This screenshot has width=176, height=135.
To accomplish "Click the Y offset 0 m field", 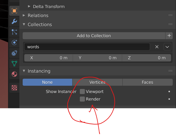I will click(x=97, y=58).
